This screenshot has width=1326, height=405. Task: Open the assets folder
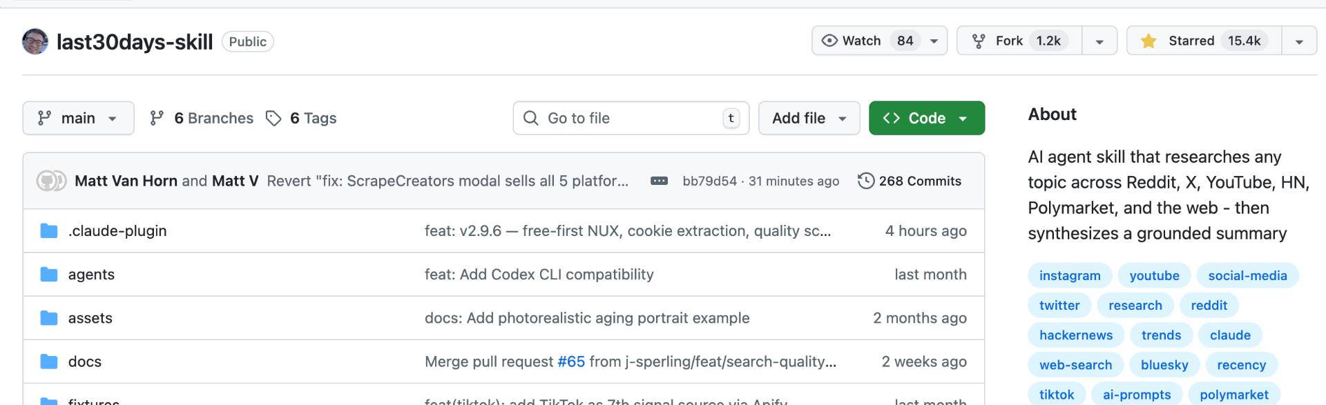[90, 317]
